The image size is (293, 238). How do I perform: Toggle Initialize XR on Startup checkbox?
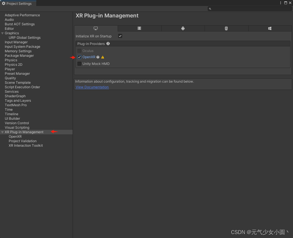tap(120, 36)
